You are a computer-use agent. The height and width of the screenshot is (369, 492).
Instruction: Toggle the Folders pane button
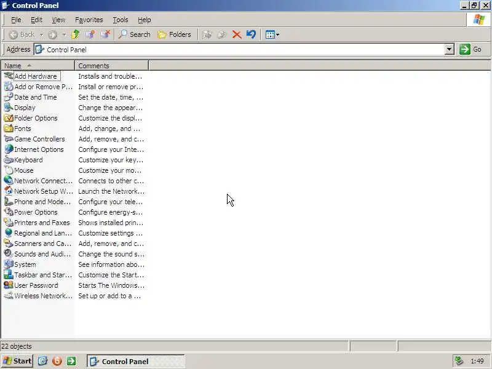pos(174,34)
